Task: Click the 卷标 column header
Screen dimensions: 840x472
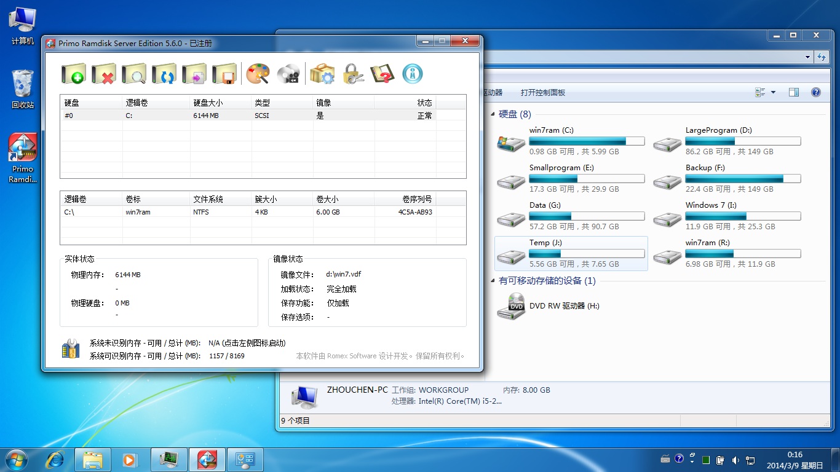Action: click(x=156, y=199)
